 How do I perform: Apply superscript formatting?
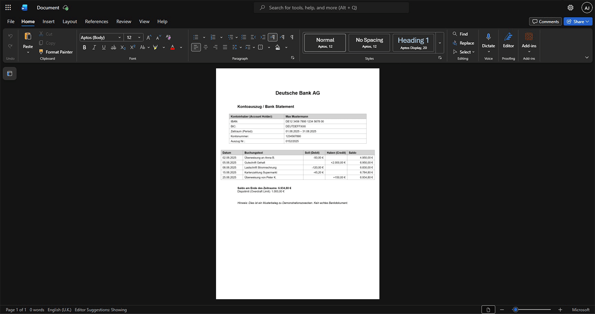[133, 47]
